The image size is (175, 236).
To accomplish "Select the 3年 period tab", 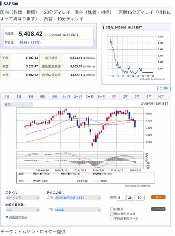I will [137, 96].
